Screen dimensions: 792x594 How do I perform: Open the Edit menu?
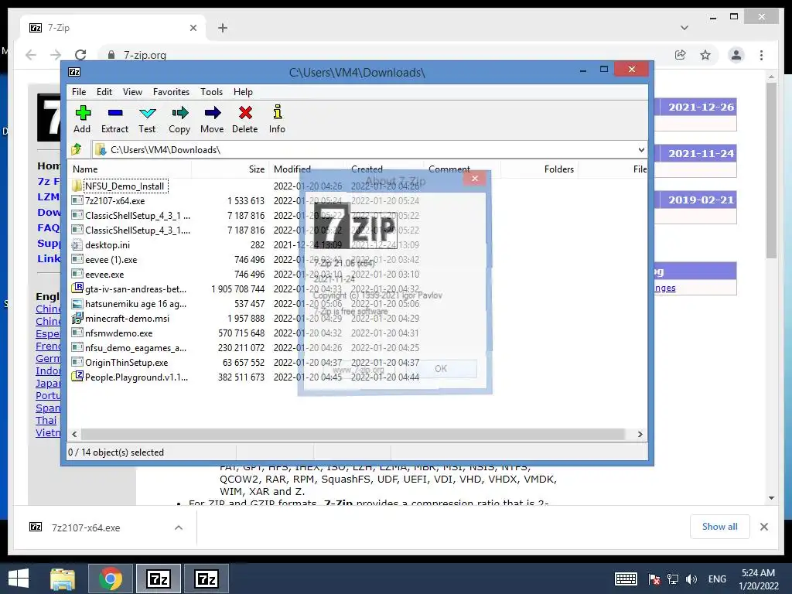coord(104,92)
